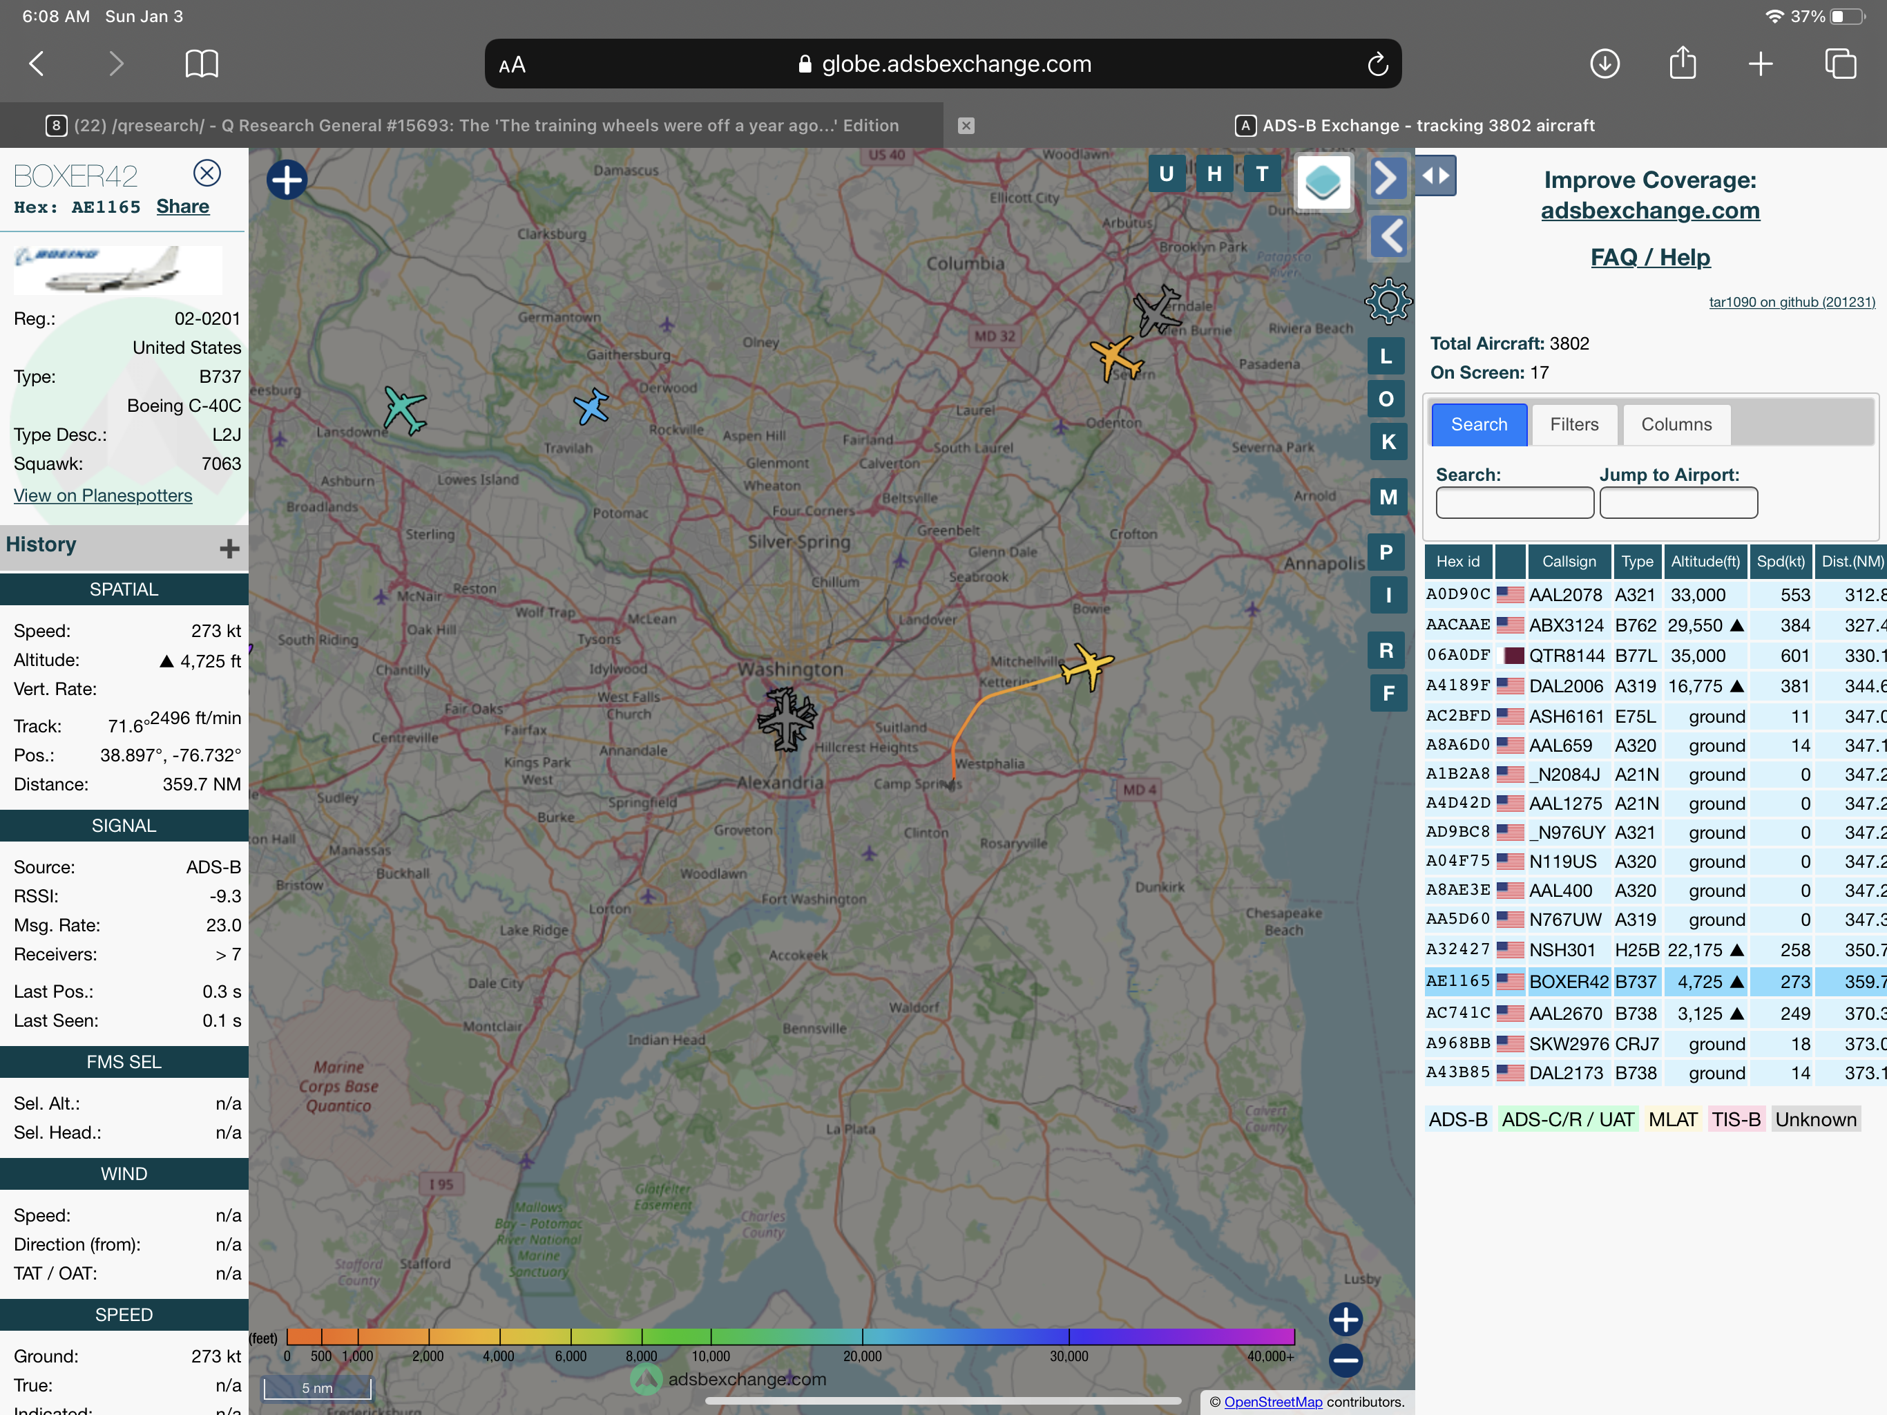Screen dimensions: 1887x1415
Task: Tap the Safari share icon
Action: click(1683, 62)
